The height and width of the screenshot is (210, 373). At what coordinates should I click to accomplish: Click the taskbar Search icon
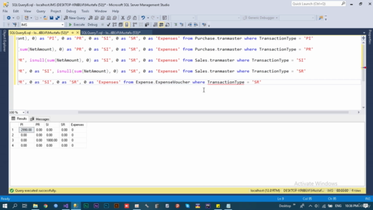15,206
